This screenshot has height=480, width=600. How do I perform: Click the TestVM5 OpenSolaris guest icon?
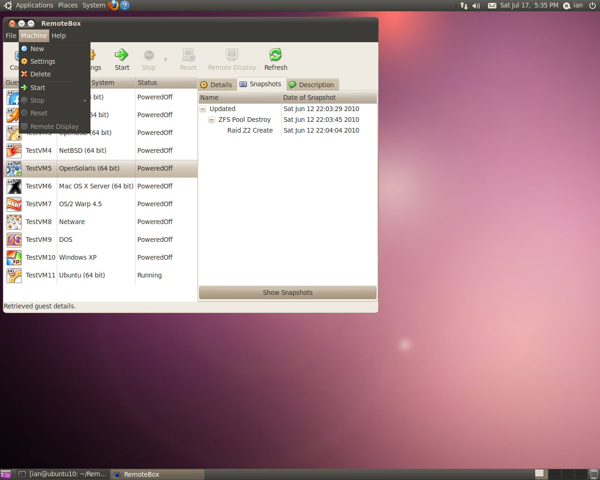pos(14,168)
